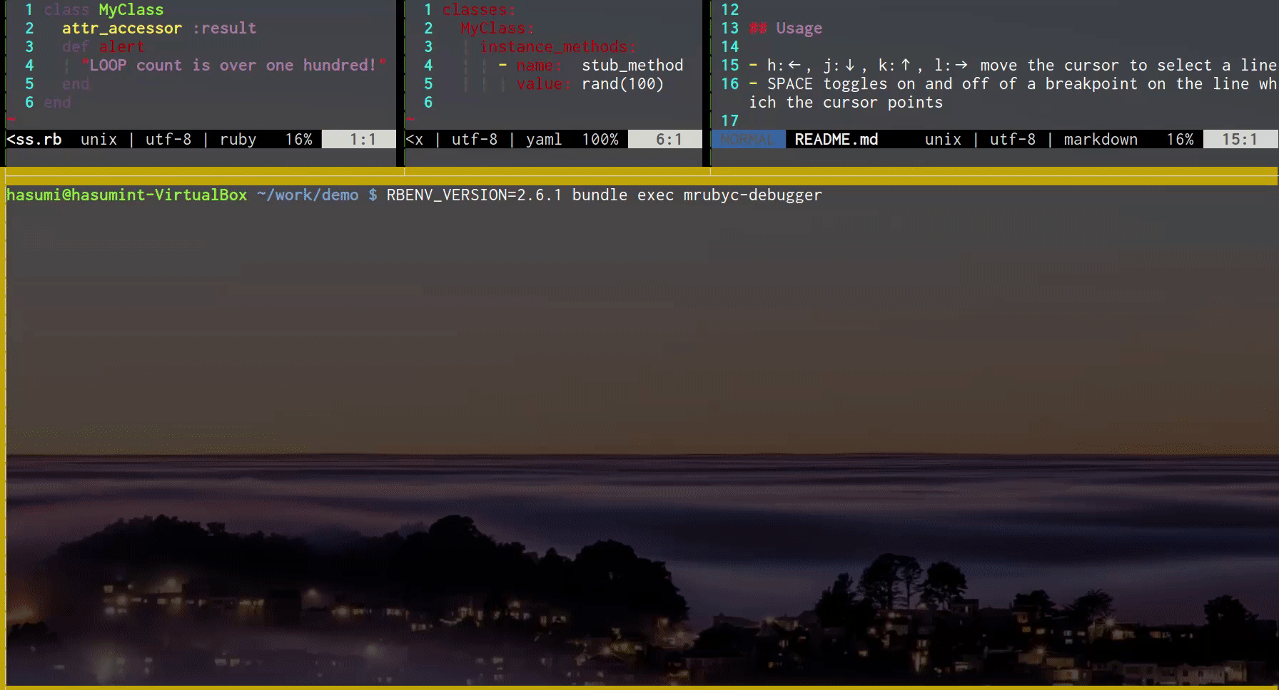1279x690 pixels.
Task: Click 'MyClass:' key in the yaml pane
Action: point(497,29)
